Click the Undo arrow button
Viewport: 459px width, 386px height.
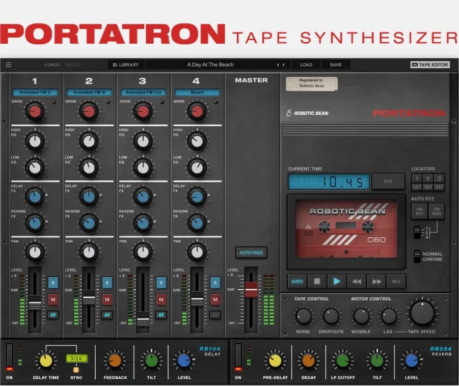(x=52, y=65)
